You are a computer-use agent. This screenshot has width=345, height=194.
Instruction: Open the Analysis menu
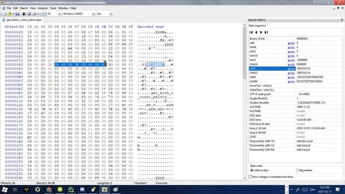(x=43, y=8)
